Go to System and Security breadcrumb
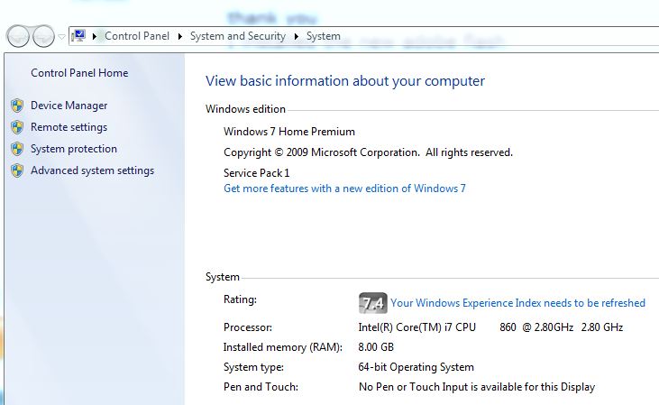The image size is (659, 405). pos(238,36)
